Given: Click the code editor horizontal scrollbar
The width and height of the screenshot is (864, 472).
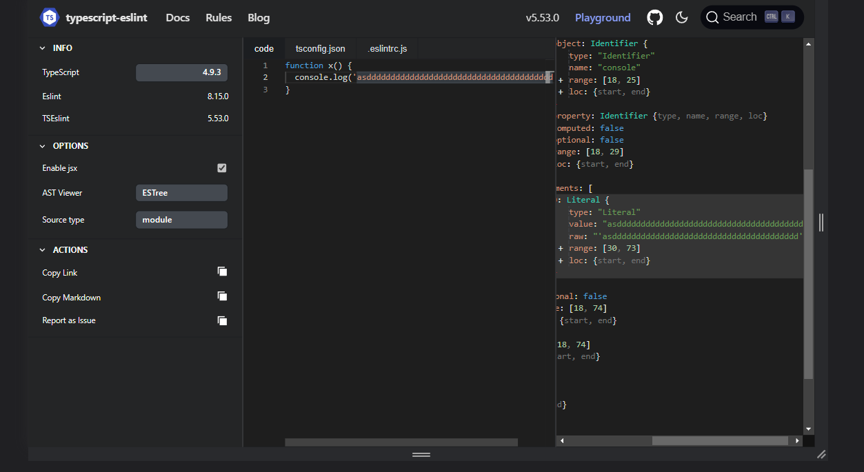Looking at the screenshot, I should tap(401, 442).
